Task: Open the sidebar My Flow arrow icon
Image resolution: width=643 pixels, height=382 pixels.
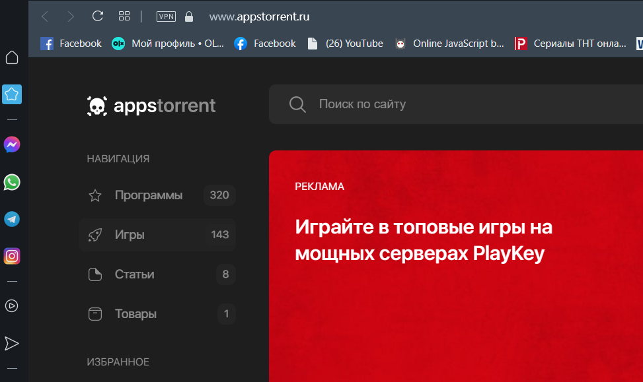Action: point(11,343)
